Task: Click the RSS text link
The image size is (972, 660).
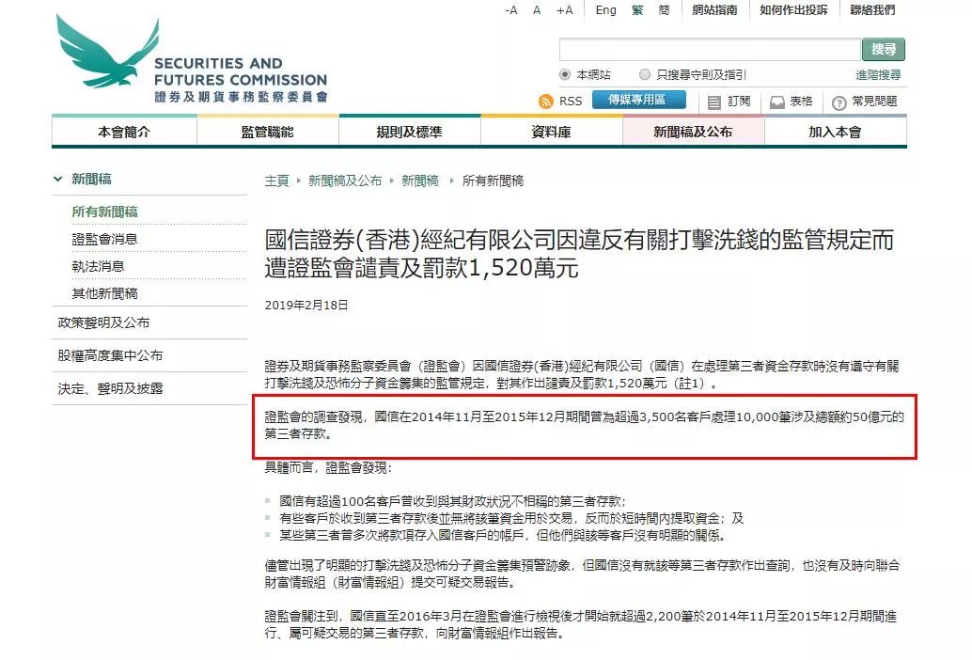Action: [571, 102]
